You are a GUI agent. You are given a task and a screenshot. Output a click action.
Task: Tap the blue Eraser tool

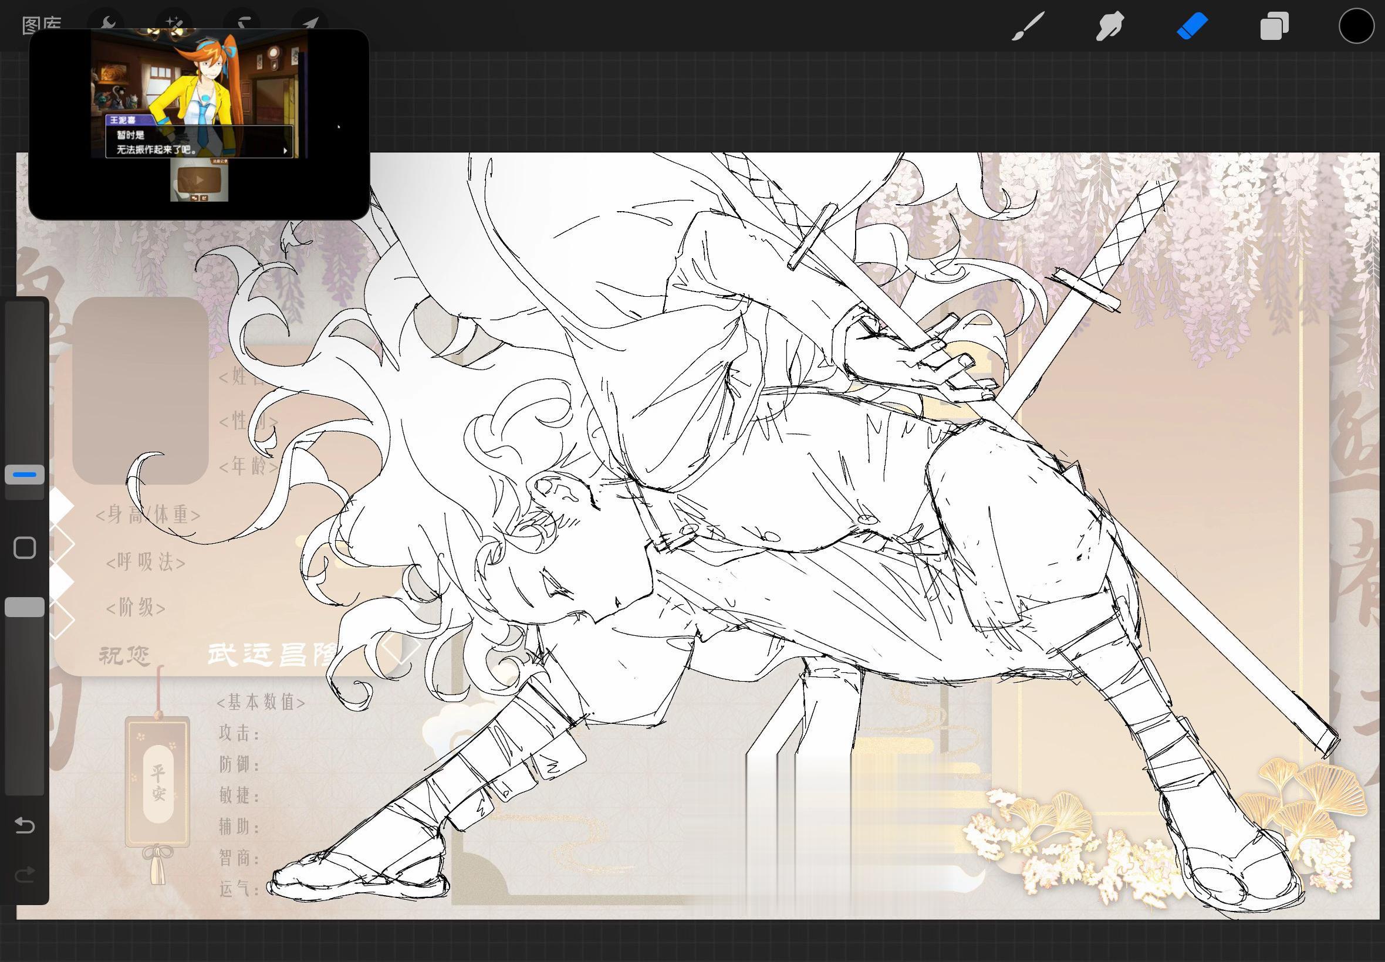click(x=1192, y=26)
